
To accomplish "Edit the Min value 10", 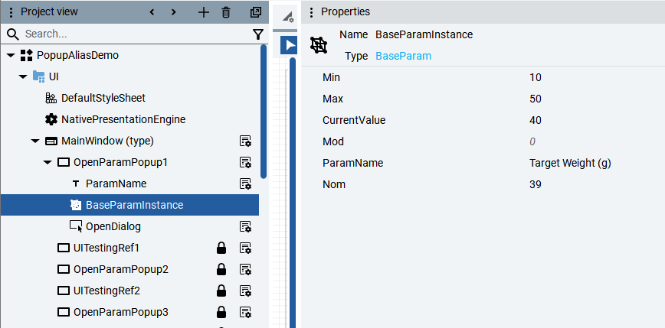I will coord(536,77).
